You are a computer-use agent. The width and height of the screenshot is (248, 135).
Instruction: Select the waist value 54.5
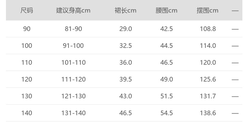pos(166,113)
